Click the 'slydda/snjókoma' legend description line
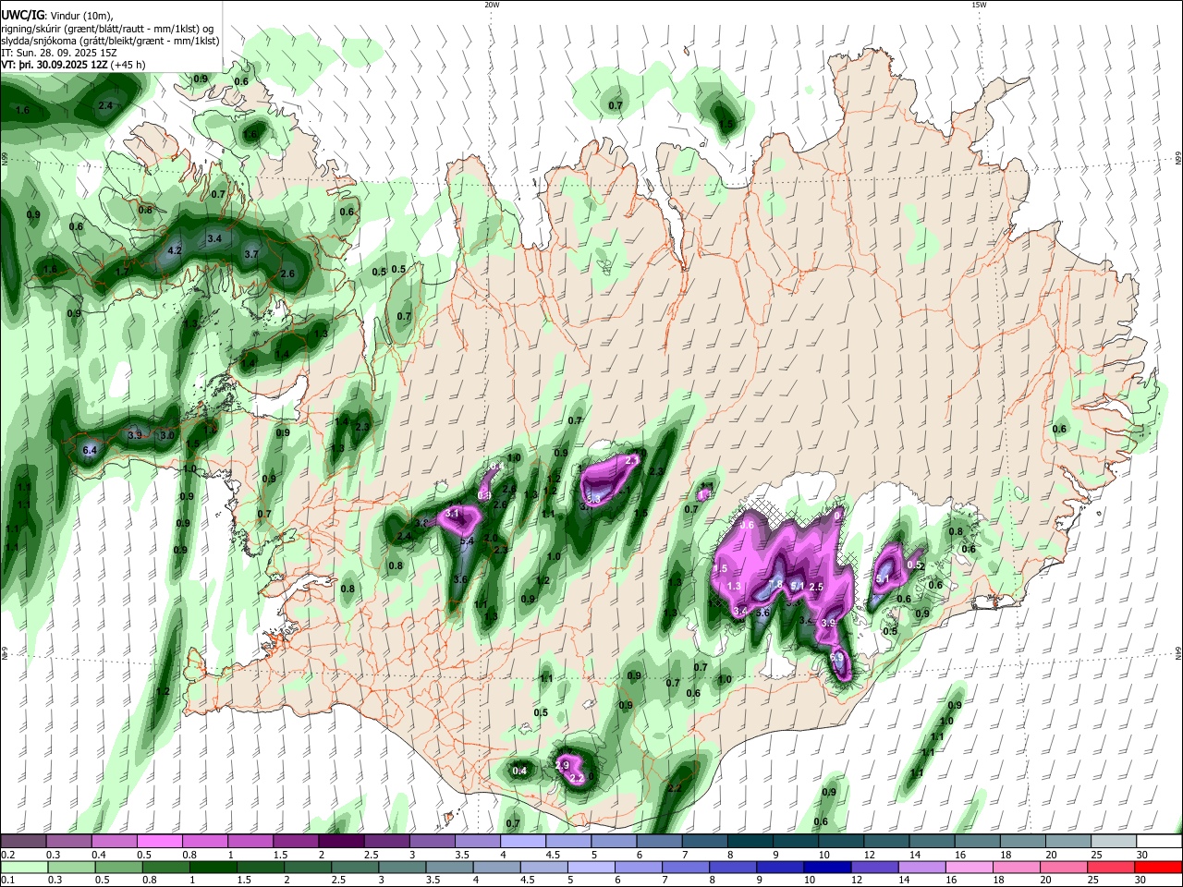The image size is (1183, 887). [x=110, y=41]
